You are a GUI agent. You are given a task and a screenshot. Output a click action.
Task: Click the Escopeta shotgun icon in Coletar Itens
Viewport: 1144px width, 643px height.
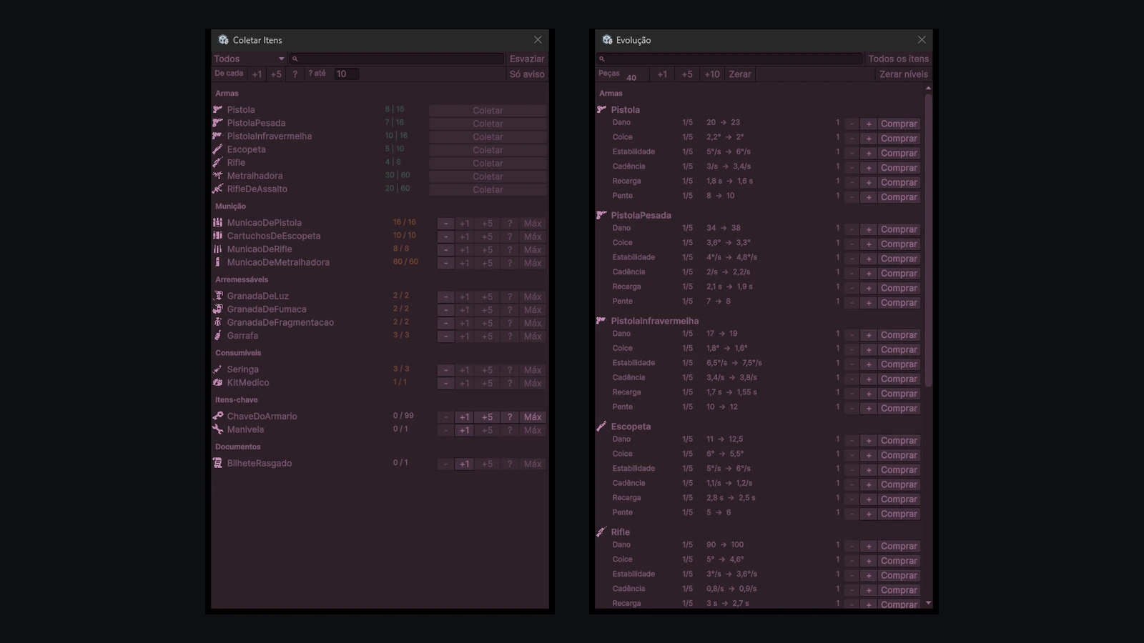(x=217, y=149)
